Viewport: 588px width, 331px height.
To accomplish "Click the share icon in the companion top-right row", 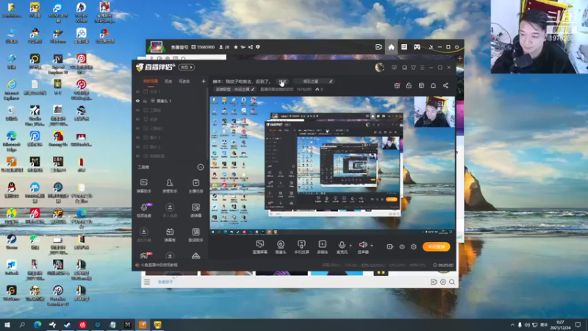I will pos(445,85).
